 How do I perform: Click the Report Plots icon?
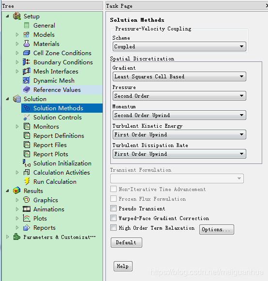[27, 154]
